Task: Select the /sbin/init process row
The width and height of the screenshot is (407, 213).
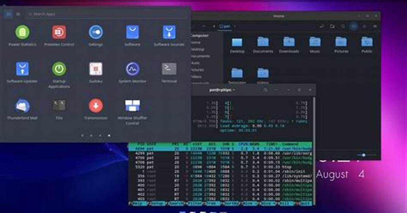Action: (221, 171)
